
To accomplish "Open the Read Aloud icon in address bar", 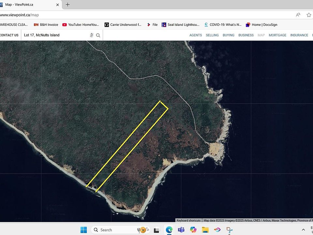I will point(298,15).
